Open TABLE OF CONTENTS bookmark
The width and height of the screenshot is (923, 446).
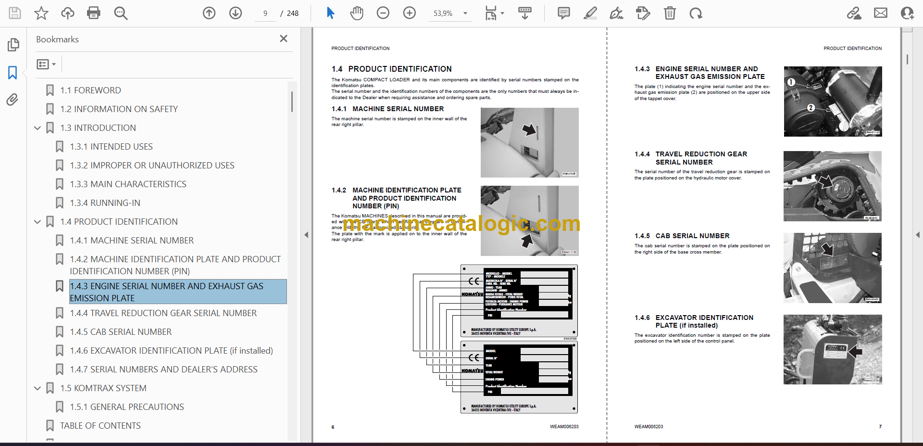pos(100,426)
